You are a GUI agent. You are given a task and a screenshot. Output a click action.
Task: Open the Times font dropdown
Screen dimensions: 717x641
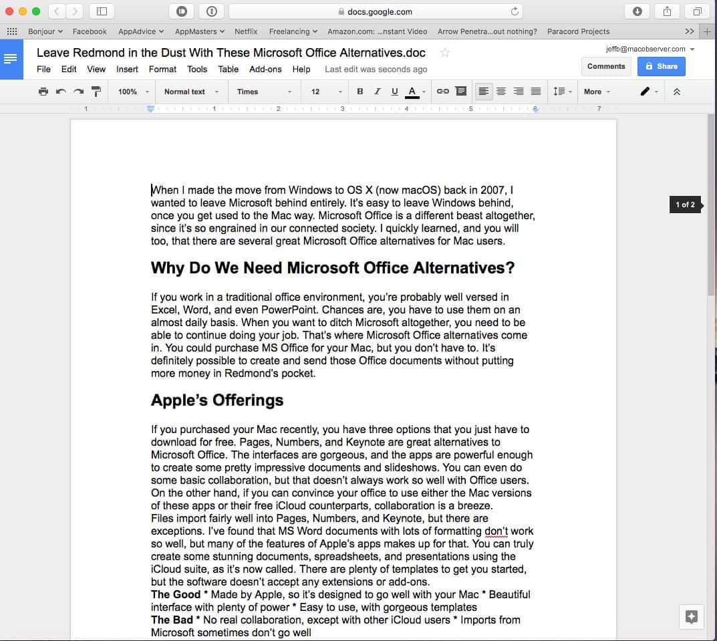[264, 92]
